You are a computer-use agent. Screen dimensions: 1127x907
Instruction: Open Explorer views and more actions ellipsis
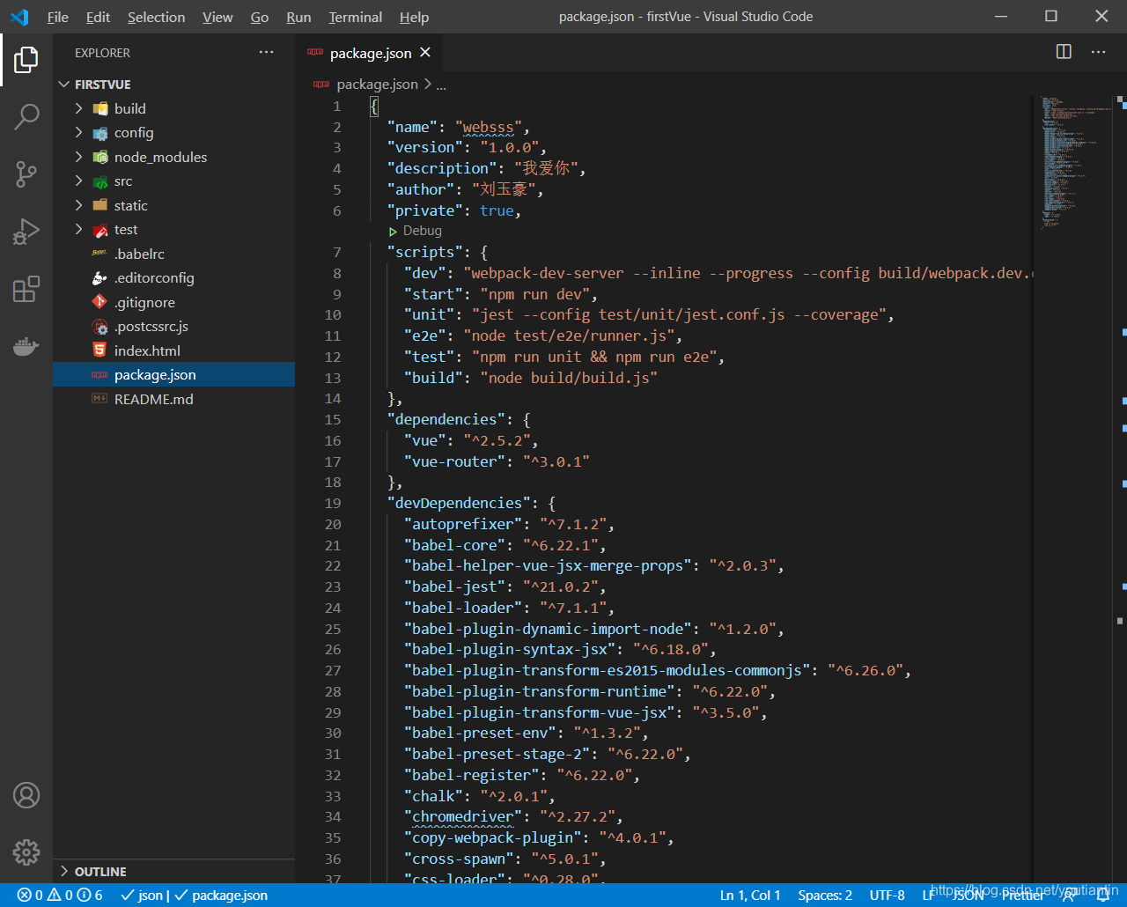267,53
